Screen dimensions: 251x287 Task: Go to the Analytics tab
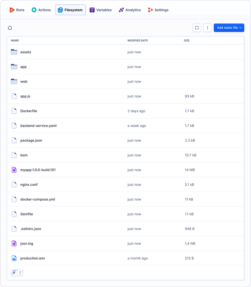point(130,10)
